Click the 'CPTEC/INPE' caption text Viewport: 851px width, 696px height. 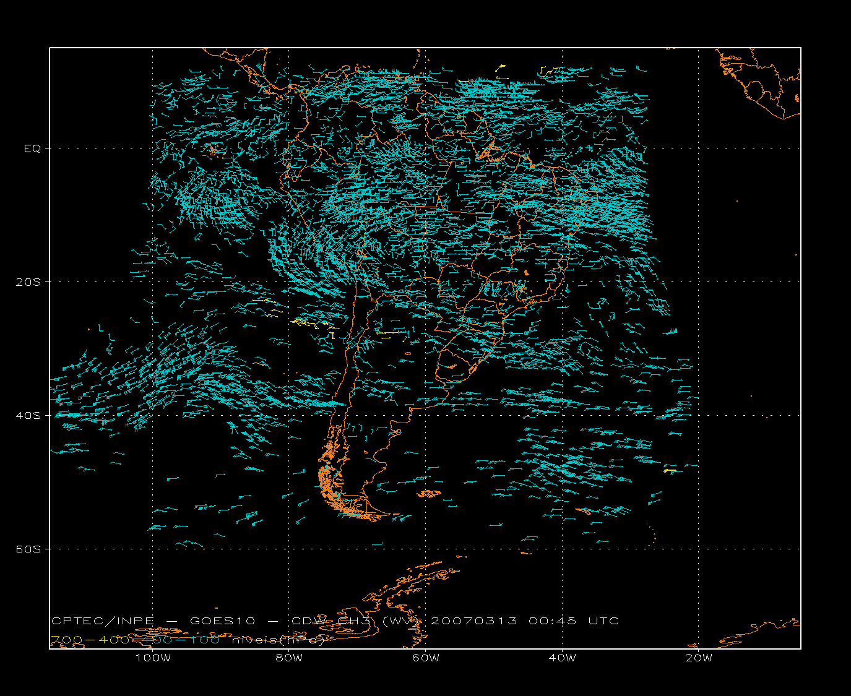pos(102,621)
